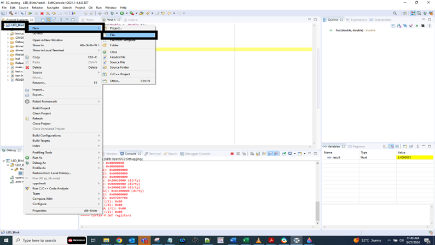Open Microsoft Word from taskbar
This screenshot has height=245, width=435.
tap(233, 240)
